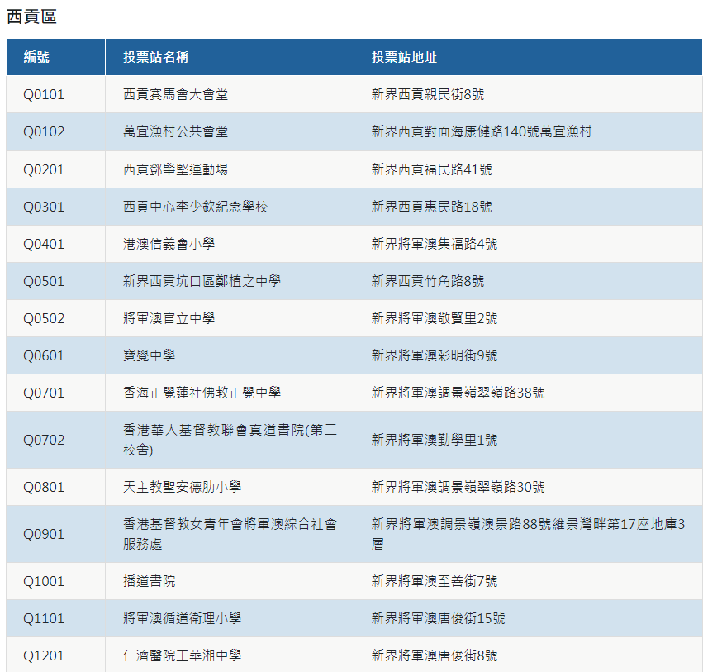Viewport: 703px width, 672px height.
Task: Click address 新界西貢親民街8號
Action: [x=428, y=94]
